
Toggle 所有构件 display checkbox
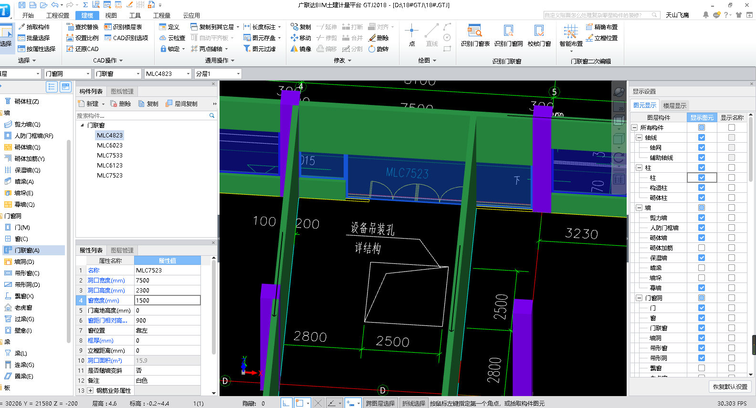[702, 127]
